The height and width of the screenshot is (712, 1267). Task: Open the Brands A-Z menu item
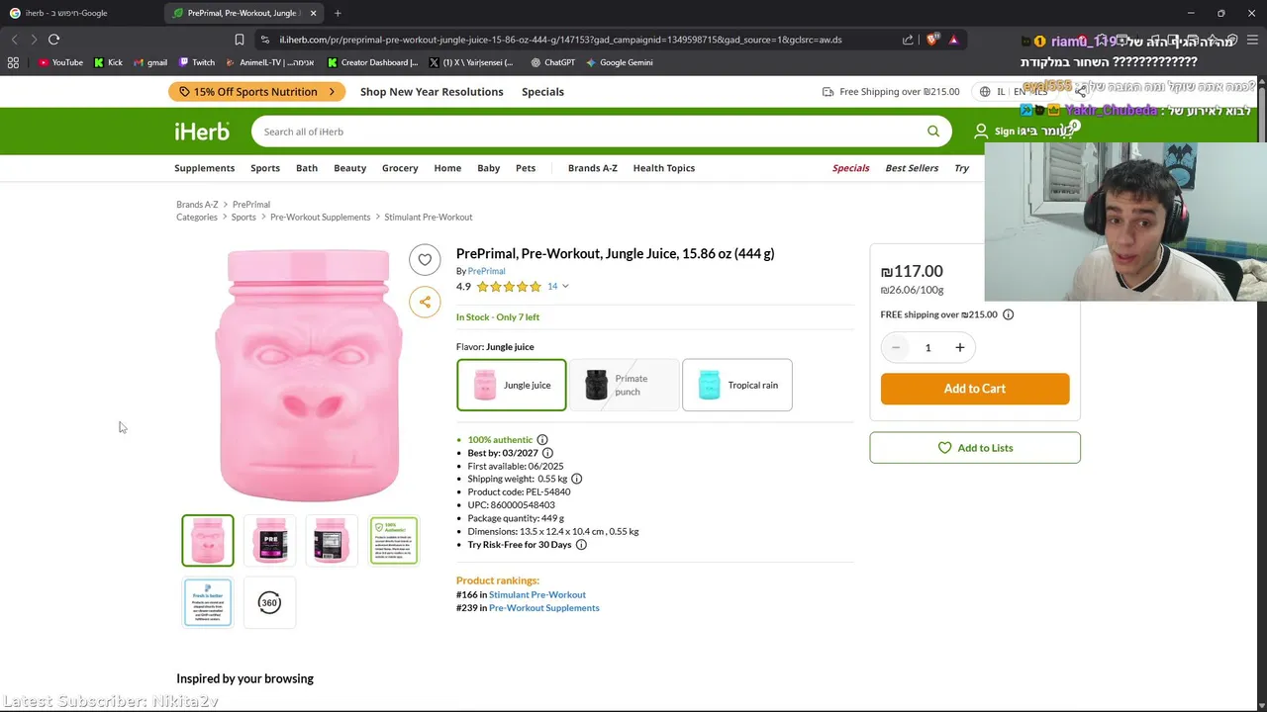pos(592,168)
